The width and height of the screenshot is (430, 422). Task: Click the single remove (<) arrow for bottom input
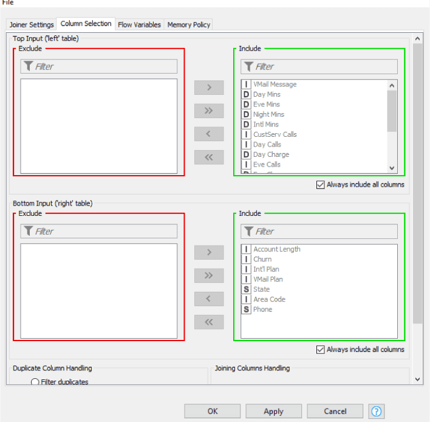click(209, 299)
